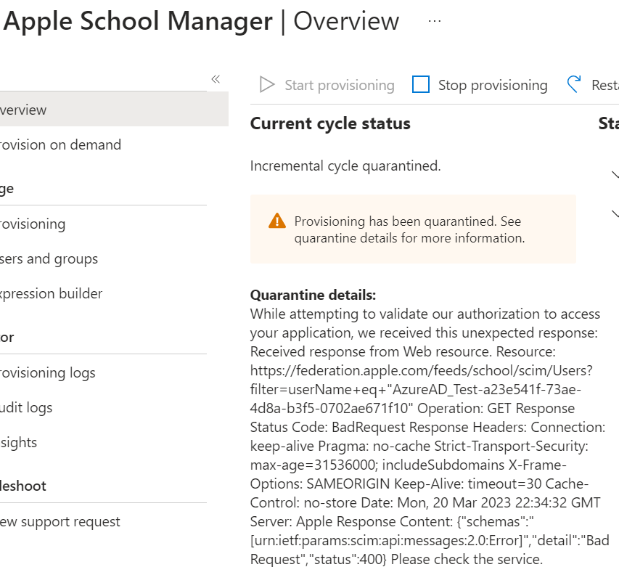Open New support request
The width and height of the screenshot is (619, 567).
[x=60, y=521]
